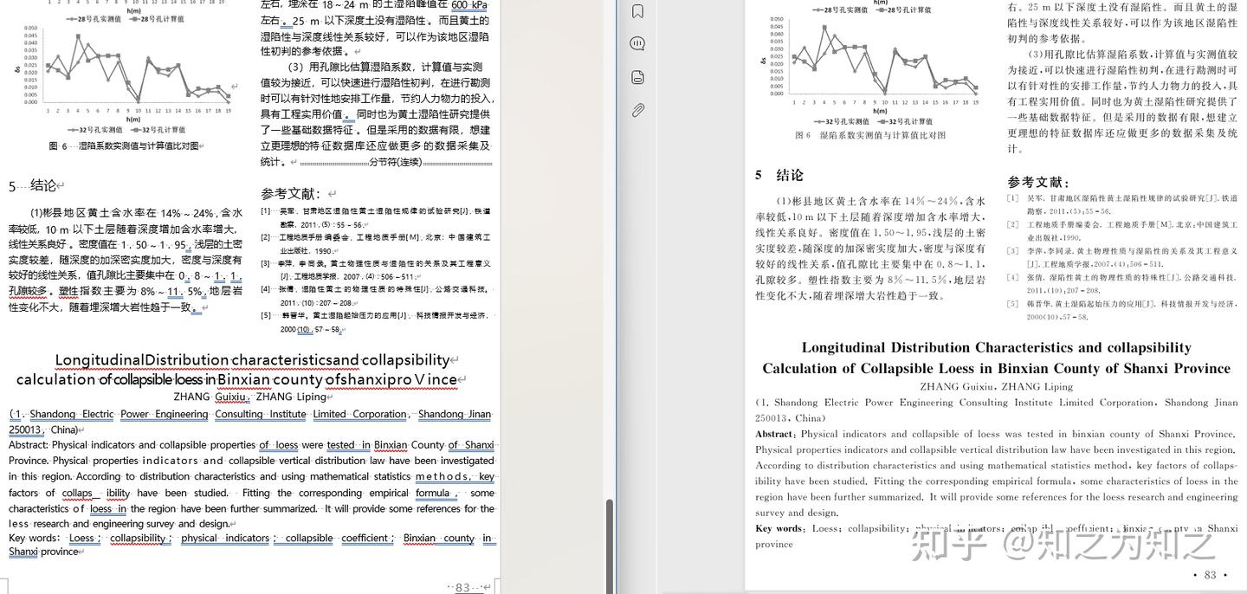Open the attachments paperclip panel in the PDF sidebar
The height and width of the screenshot is (594, 1247).
tap(638, 110)
